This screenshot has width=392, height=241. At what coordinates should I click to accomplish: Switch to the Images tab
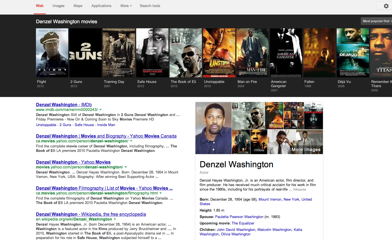58,6
